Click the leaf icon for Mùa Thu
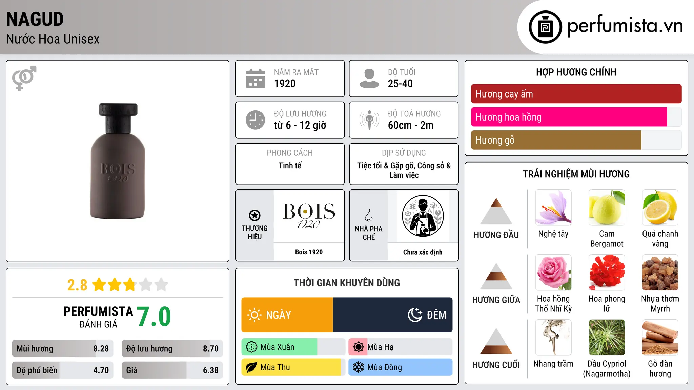This screenshot has width=694, height=390. 251,367
